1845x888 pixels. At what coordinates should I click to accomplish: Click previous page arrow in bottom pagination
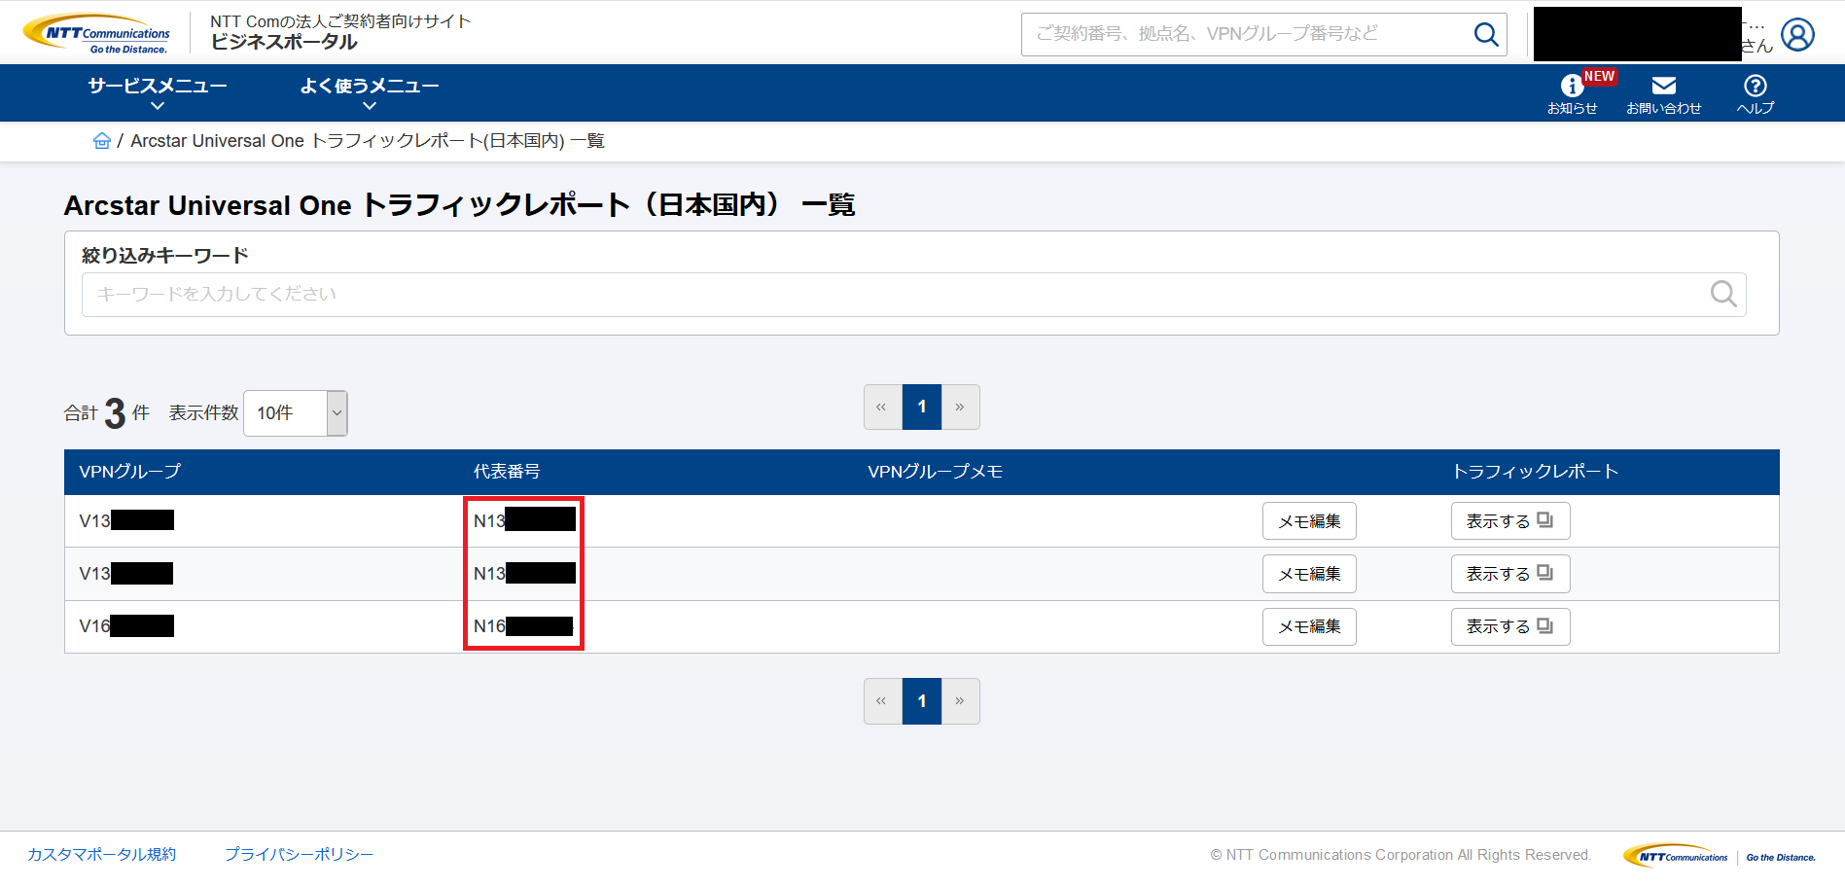pos(882,701)
